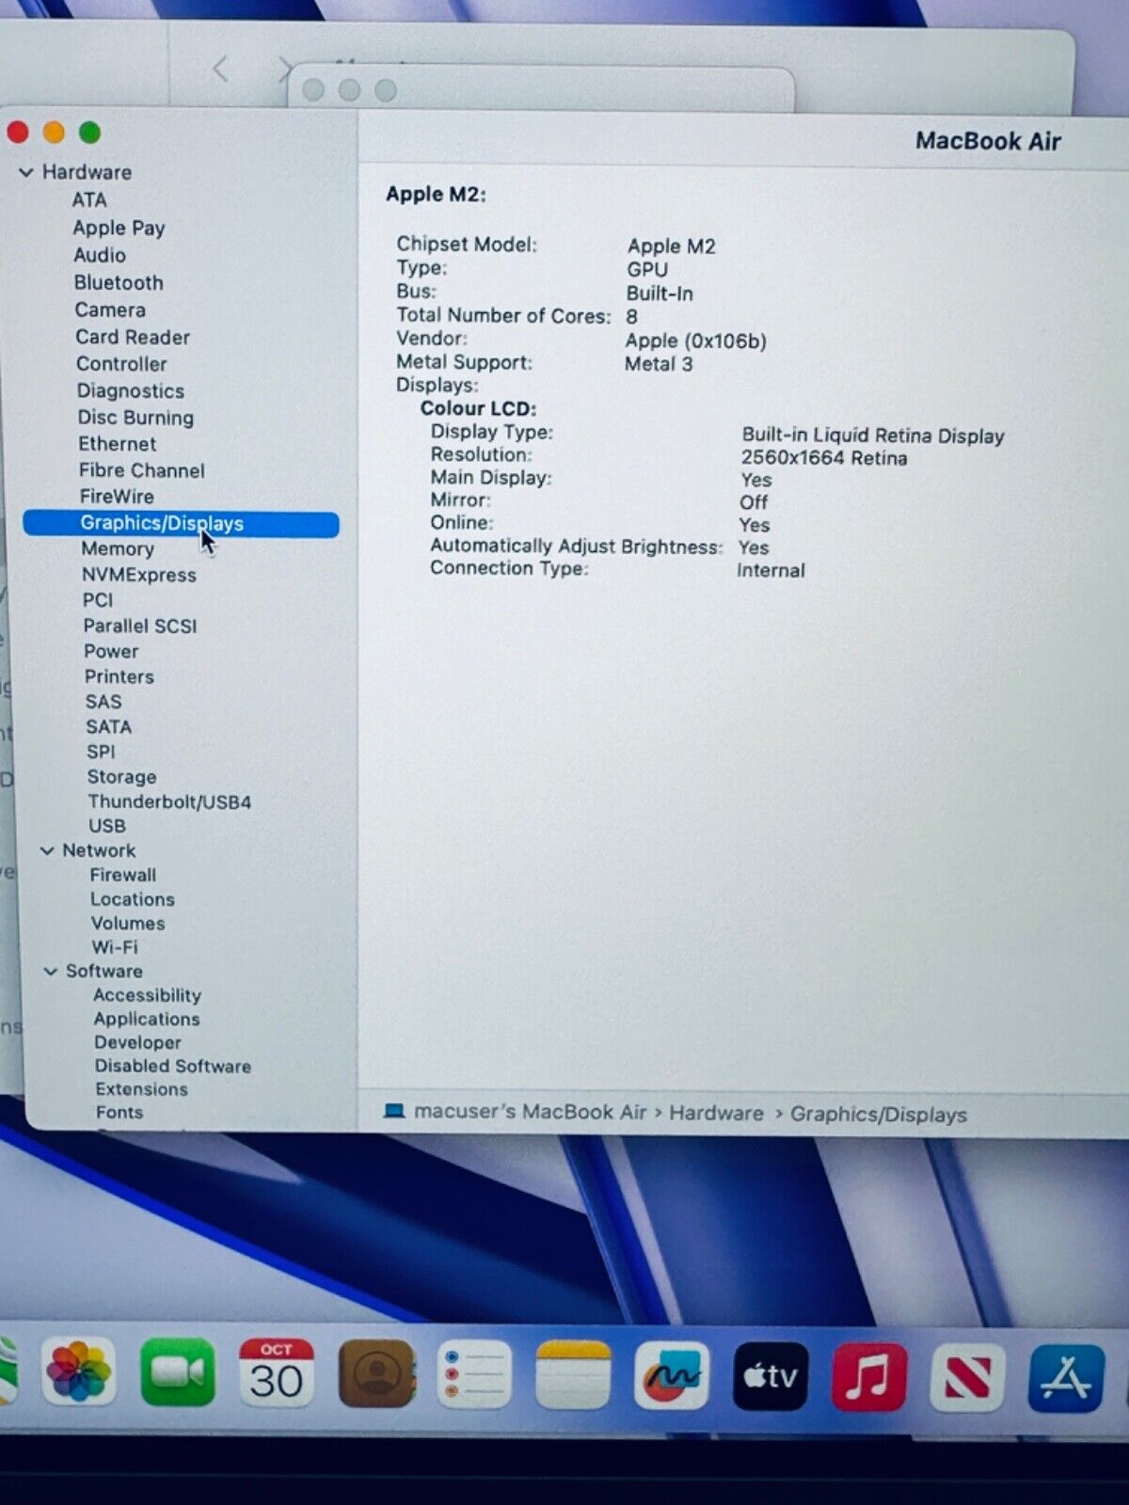Show Audio hardware information
Image resolution: width=1129 pixels, height=1505 pixels.
pyautogui.click(x=100, y=255)
